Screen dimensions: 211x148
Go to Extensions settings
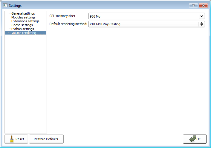[25, 21]
